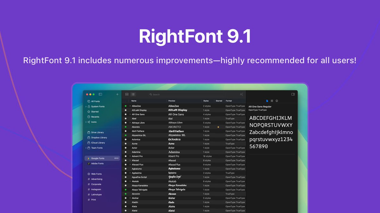Sort by the Format column header
The height and width of the screenshot is (213, 380).
[x=235, y=101]
